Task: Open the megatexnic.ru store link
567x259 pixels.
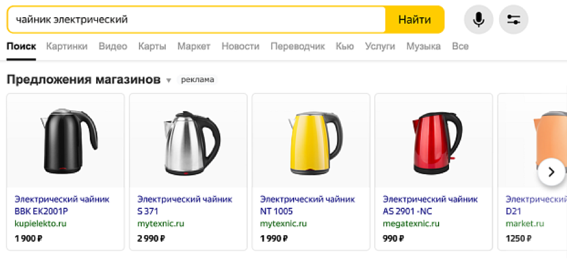Action: point(411,224)
